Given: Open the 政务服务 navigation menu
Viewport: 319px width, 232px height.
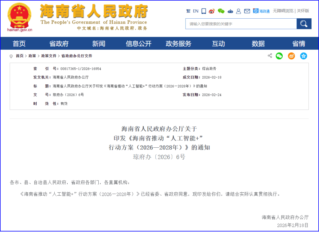Looking at the screenshot, I should (x=178, y=44).
